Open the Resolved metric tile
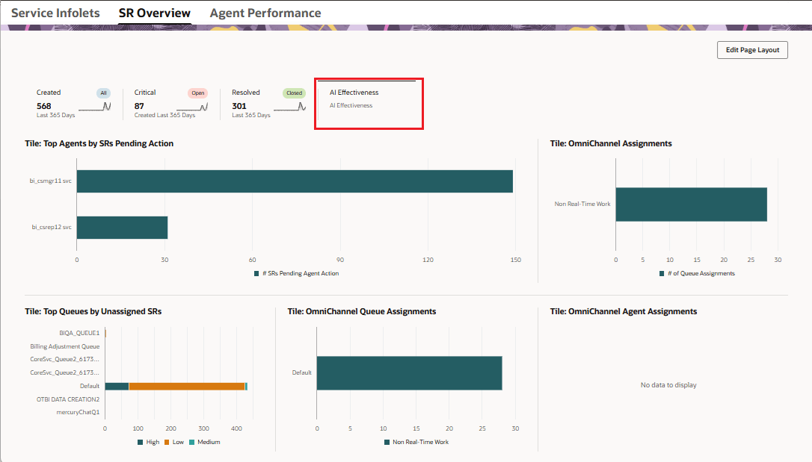This screenshot has width=812, height=462. (x=268, y=104)
